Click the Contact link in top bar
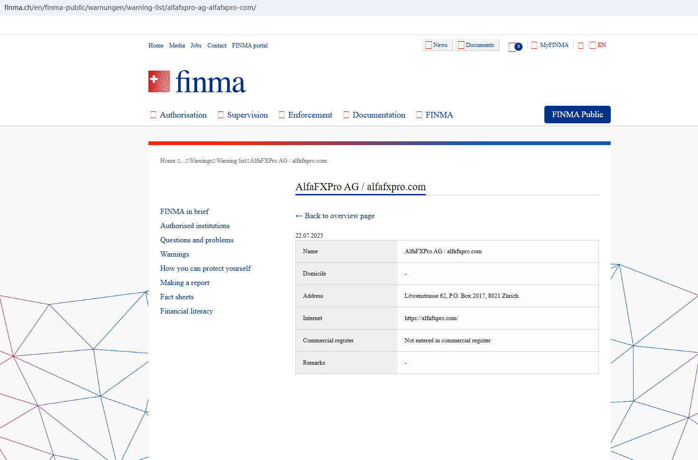The image size is (698, 460). [x=217, y=46]
